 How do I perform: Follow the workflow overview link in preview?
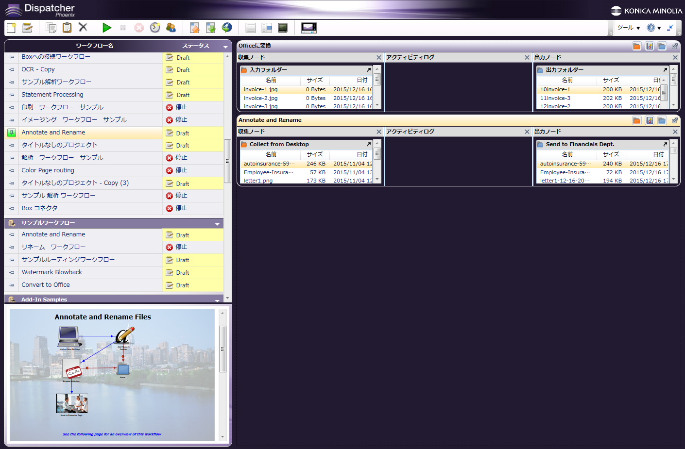click(x=112, y=434)
